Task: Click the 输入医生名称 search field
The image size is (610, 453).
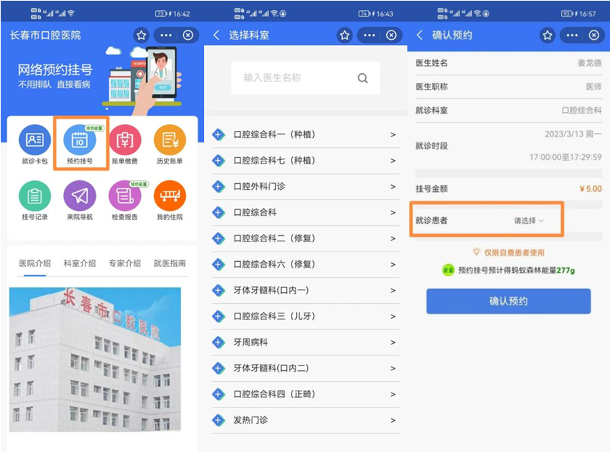Action: pyautogui.click(x=291, y=78)
